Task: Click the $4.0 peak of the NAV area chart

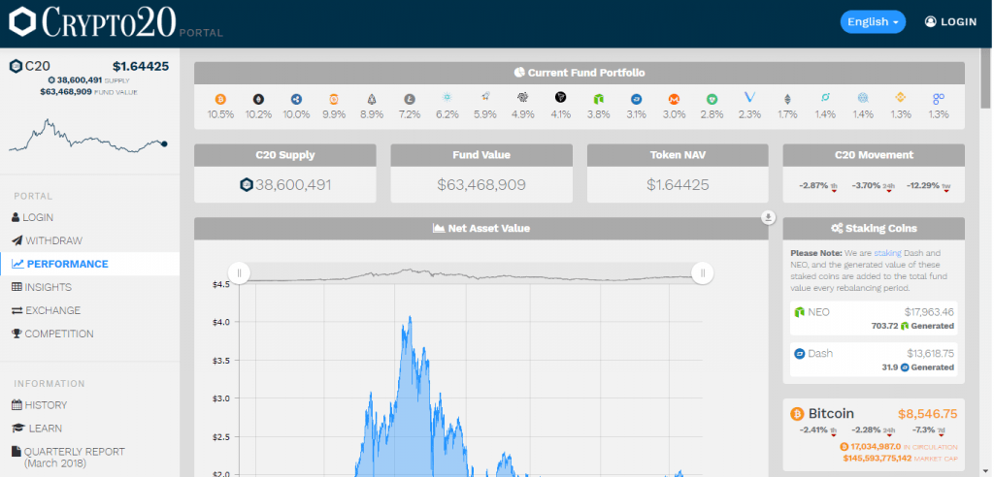Action: (x=411, y=317)
